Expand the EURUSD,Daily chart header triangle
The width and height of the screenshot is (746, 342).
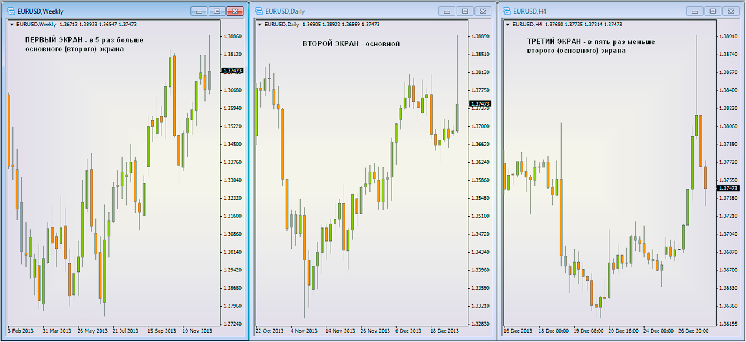coord(259,24)
